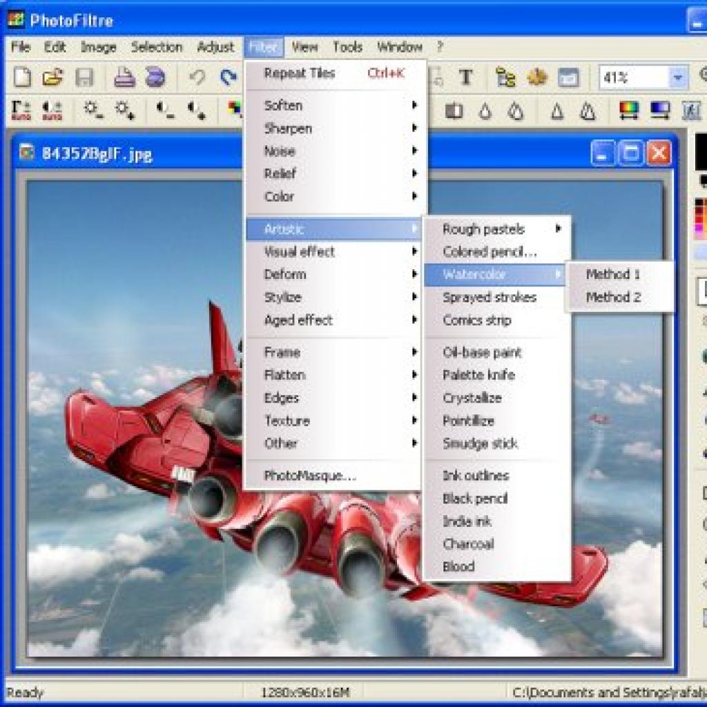This screenshot has width=707, height=707.
Task: Click the Print icon in toolbar
Action: pyautogui.click(x=124, y=77)
